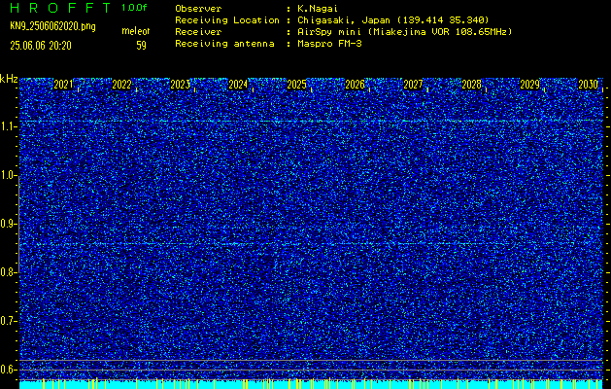The height and width of the screenshot is (389, 611).
Task: Click the filename KN9_2506062020.png
Action: click(x=52, y=26)
